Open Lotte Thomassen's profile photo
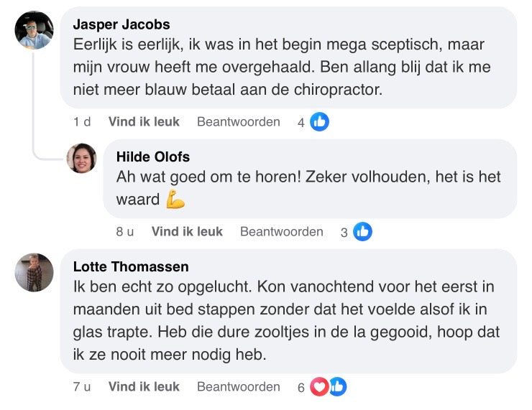Image resolution: width=532 pixels, height=410 pixels. tap(35, 272)
